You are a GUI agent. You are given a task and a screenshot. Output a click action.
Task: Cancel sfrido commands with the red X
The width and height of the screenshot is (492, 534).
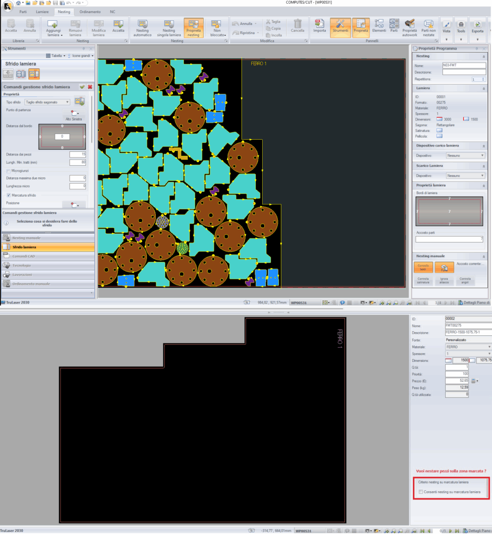point(90,87)
